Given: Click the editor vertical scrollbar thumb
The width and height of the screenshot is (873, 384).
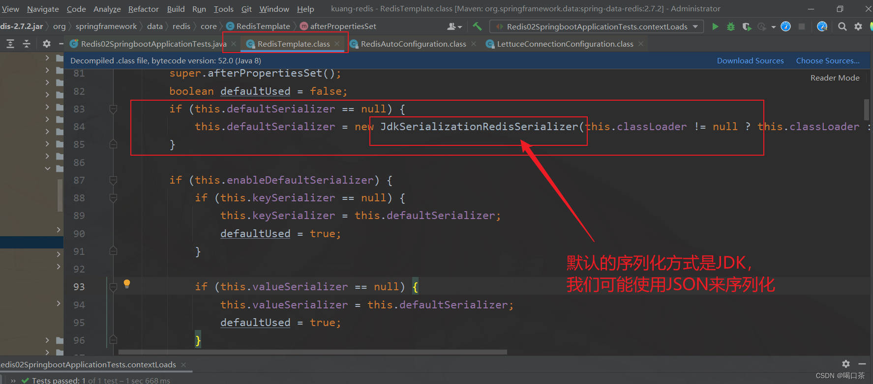Looking at the screenshot, I should (x=866, y=110).
